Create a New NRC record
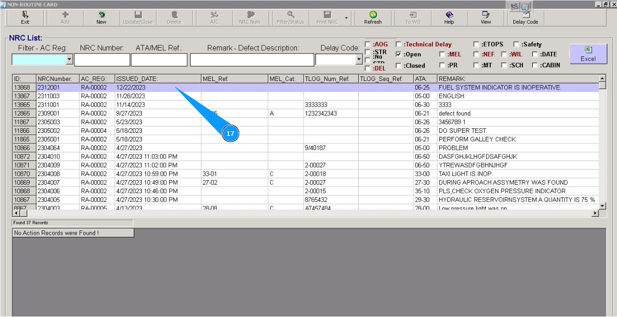 point(101,18)
